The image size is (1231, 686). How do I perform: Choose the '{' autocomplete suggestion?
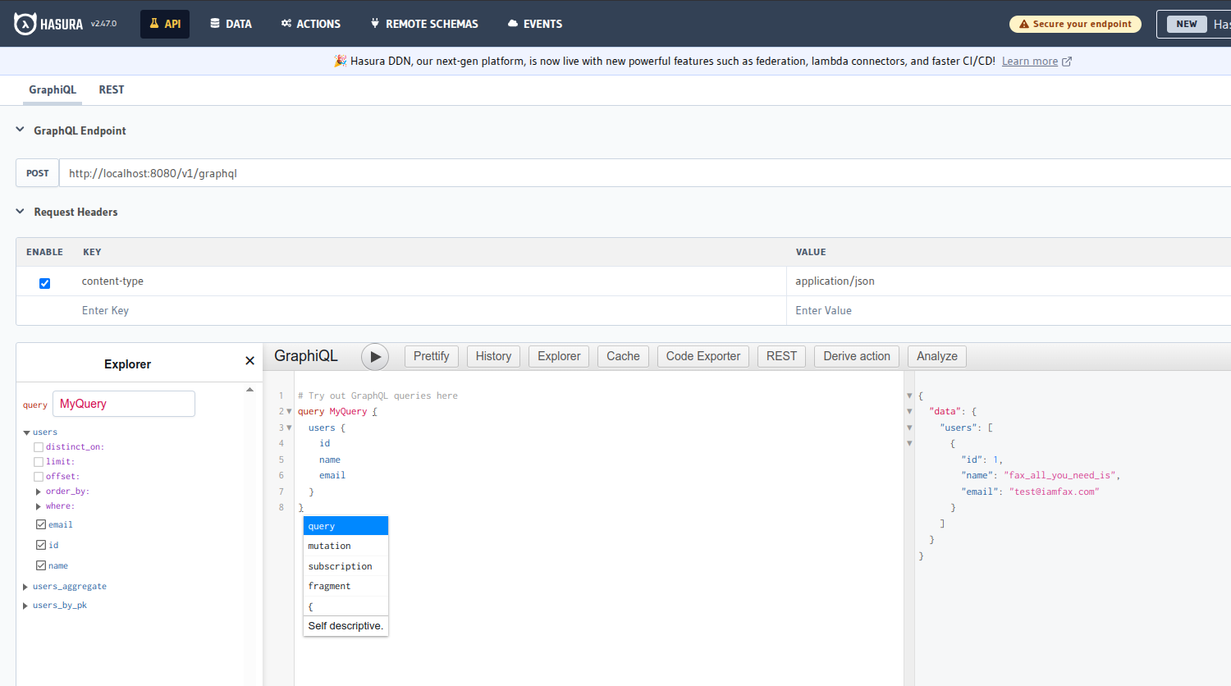click(346, 606)
